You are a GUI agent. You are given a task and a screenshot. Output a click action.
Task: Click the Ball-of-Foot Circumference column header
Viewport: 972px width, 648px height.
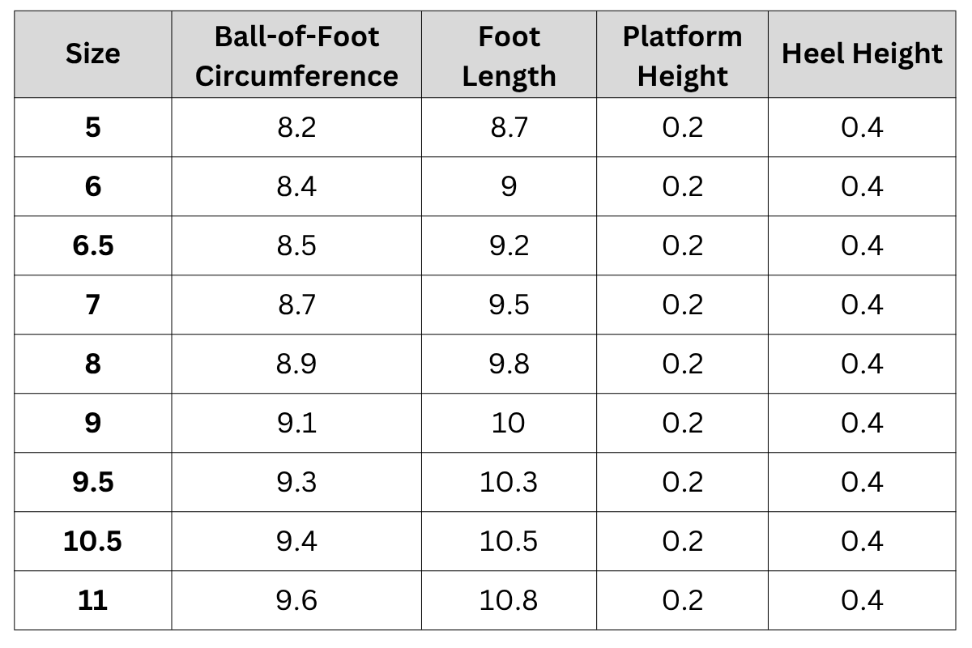296,56
